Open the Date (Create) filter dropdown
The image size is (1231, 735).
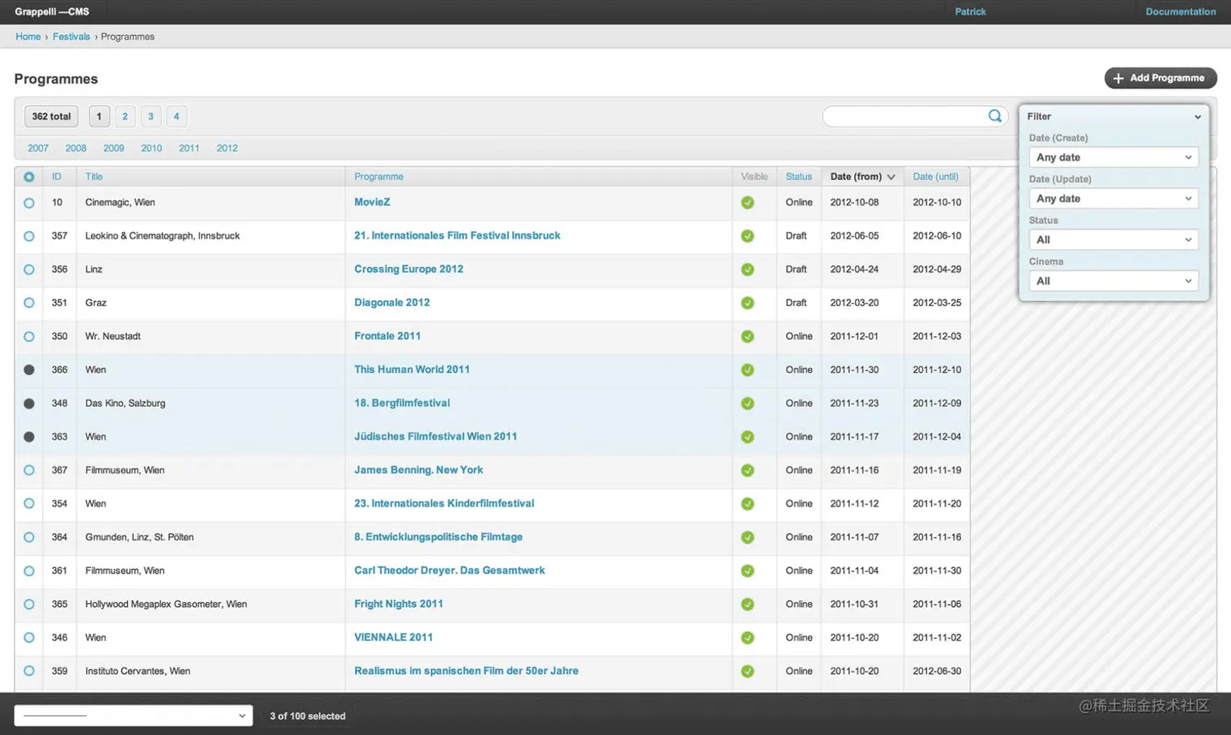[1114, 157]
